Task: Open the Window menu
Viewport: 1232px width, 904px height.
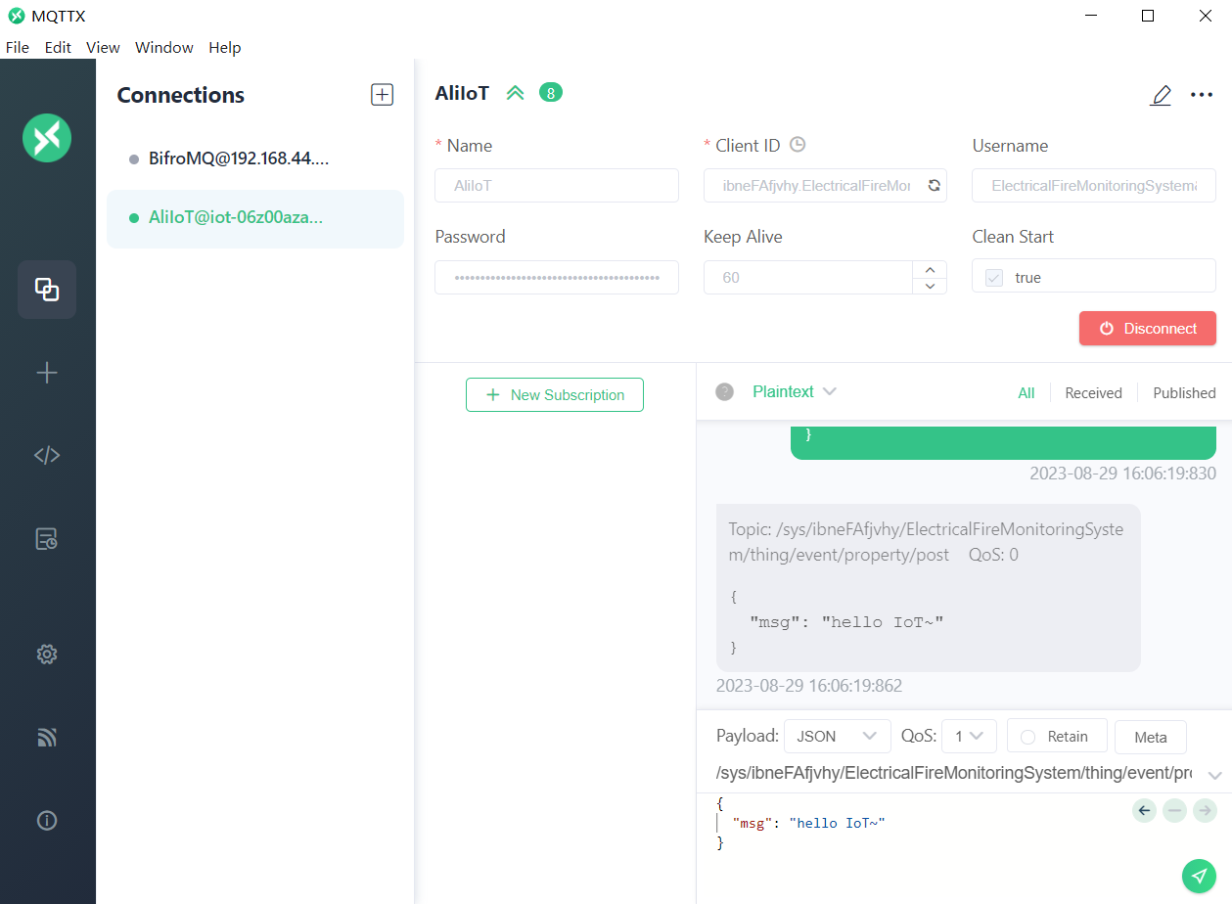Action: [164, 47]
